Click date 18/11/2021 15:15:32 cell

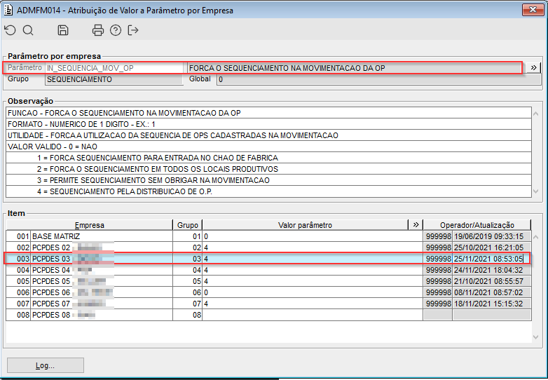click(492, 304)
